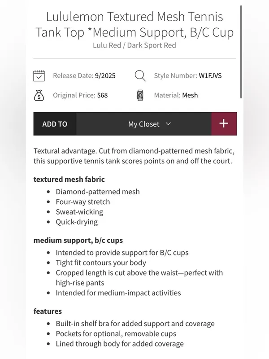This screenshot has width=269, height=359.
Task: Click the money bag original price icon
Action: click(x=39, y=95)
